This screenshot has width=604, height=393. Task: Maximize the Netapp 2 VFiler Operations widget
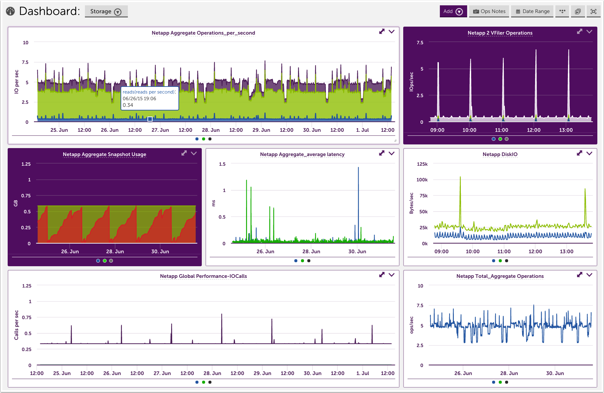(580, 32)
